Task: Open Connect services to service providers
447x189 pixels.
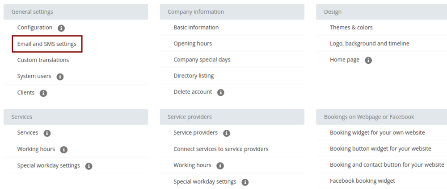Action: tap(221, 149)
